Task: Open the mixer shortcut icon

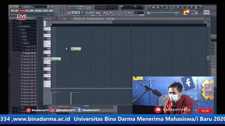Action: (167, 7)
